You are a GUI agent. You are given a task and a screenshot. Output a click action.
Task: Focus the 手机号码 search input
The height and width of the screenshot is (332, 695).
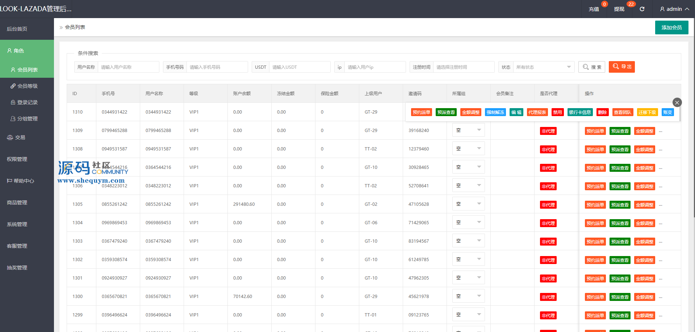[x=217, y=67]
